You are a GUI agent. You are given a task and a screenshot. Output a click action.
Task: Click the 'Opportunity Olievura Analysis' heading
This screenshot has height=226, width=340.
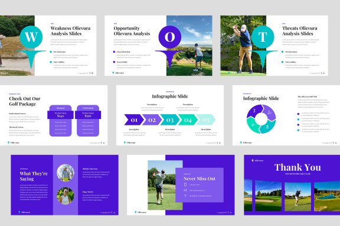click(x=132, y=31)
